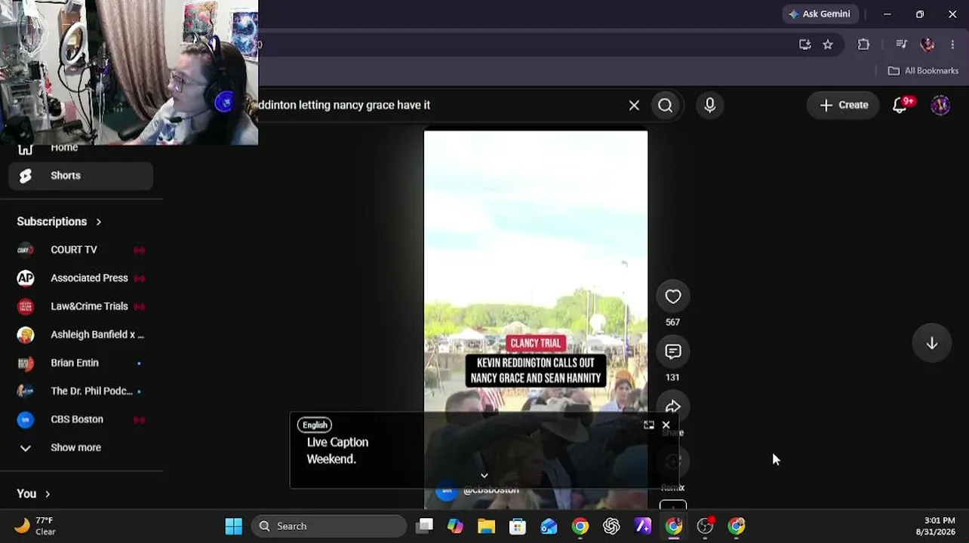The height and width of the screenshot is (543, 969).
Task: Open the Chrome profile avatar
Action: coord(927,44)
